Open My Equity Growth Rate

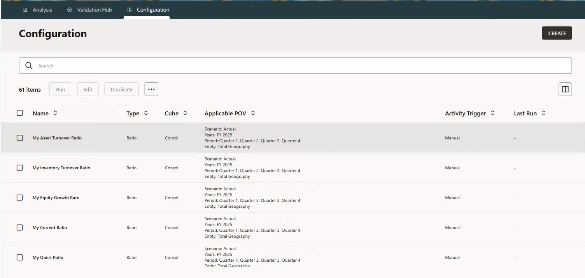(x=56, y=198)
